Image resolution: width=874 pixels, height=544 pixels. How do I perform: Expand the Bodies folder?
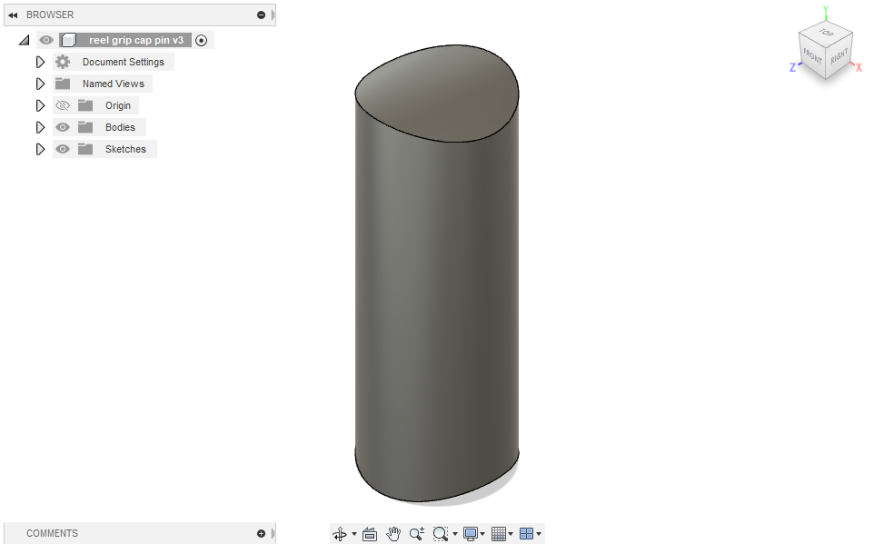click(x=40, y=127)
